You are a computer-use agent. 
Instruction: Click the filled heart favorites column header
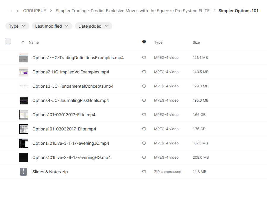coord(144,42)
